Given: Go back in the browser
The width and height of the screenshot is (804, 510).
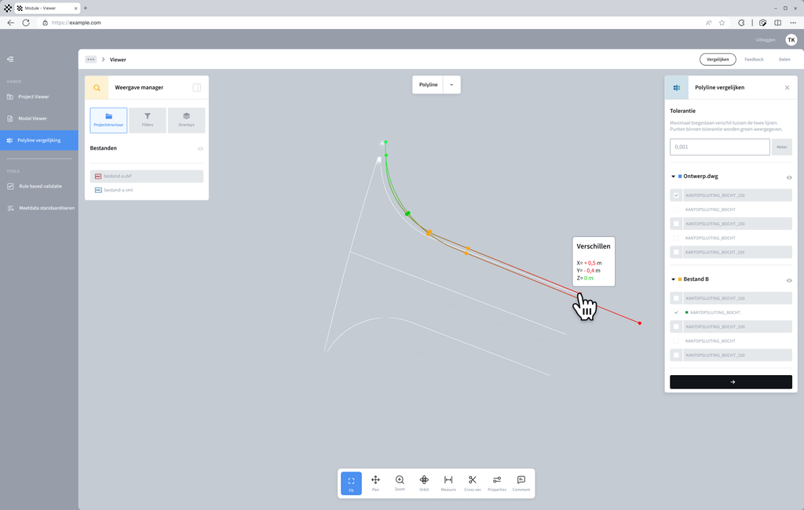Looking at the screenshot, I should [11, 23].
